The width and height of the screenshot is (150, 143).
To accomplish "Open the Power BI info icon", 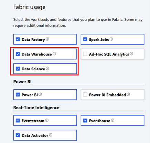I will 40,94.
